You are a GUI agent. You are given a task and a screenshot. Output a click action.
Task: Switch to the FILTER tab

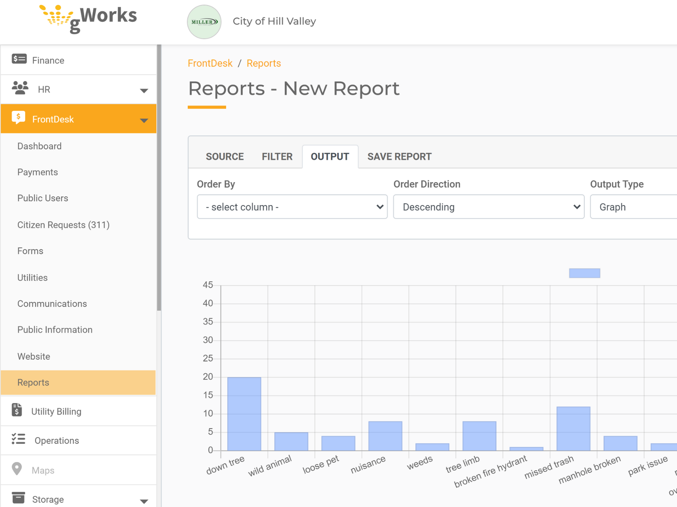click(277, 156)
